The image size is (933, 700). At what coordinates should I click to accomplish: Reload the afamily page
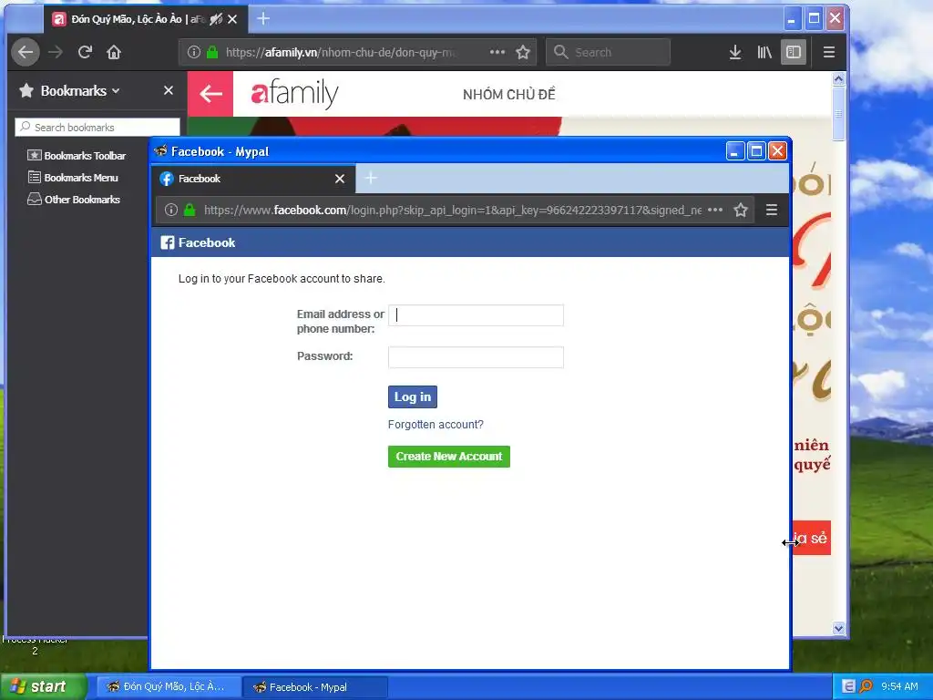click(x=85, y=52)
